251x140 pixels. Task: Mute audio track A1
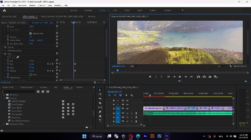click(127, 113)
